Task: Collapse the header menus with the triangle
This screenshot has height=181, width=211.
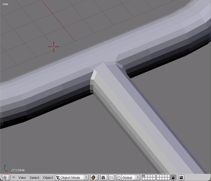Action: [14, 178]
